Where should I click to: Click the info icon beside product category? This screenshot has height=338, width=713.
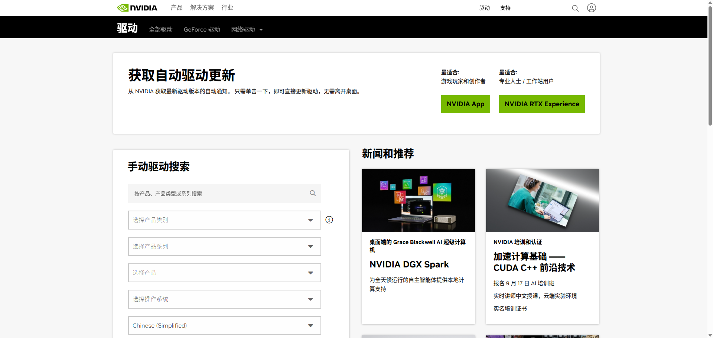coord(329,220)
